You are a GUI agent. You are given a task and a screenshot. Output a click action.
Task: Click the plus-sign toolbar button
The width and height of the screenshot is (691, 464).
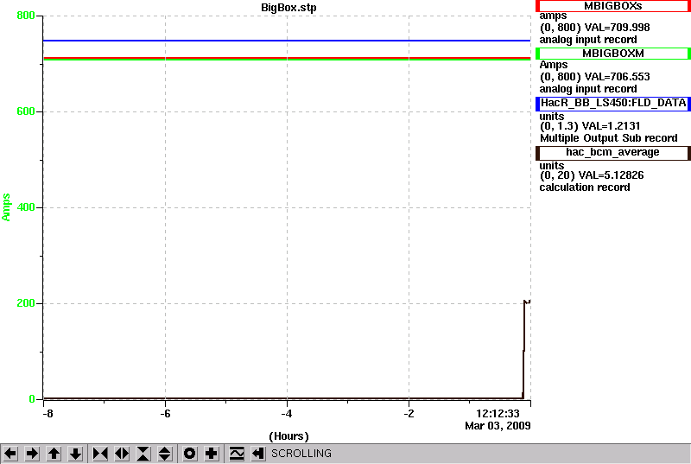coord(212,454)
